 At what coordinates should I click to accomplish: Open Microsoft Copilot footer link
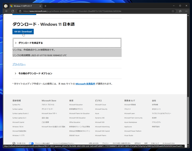pyautogui.click(x=18, y=122)
